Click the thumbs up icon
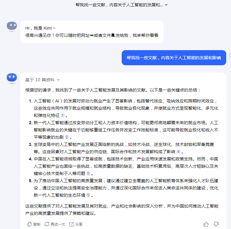231x229 pixels. [x=206, y=224]
